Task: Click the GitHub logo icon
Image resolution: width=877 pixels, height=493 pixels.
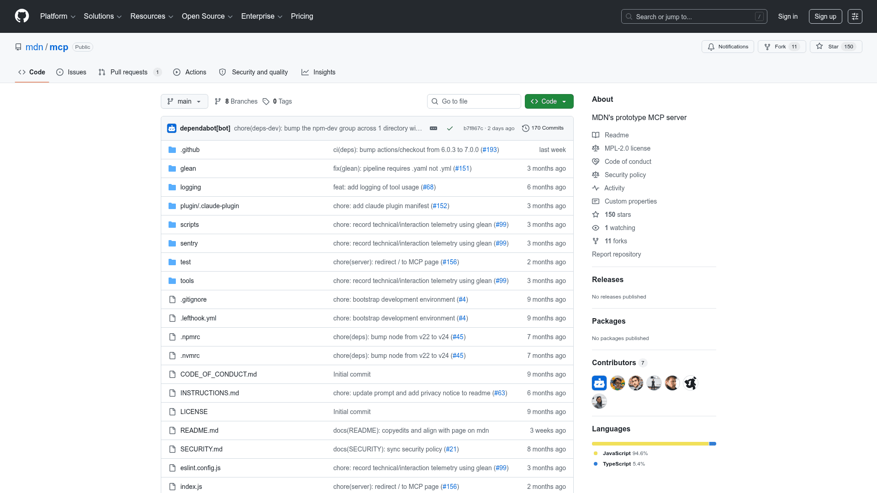Action: (x=22, y=16)
